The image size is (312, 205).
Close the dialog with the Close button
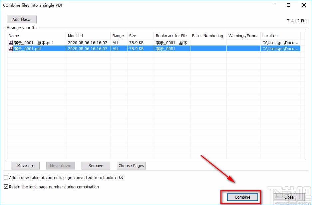pos(289,197)
